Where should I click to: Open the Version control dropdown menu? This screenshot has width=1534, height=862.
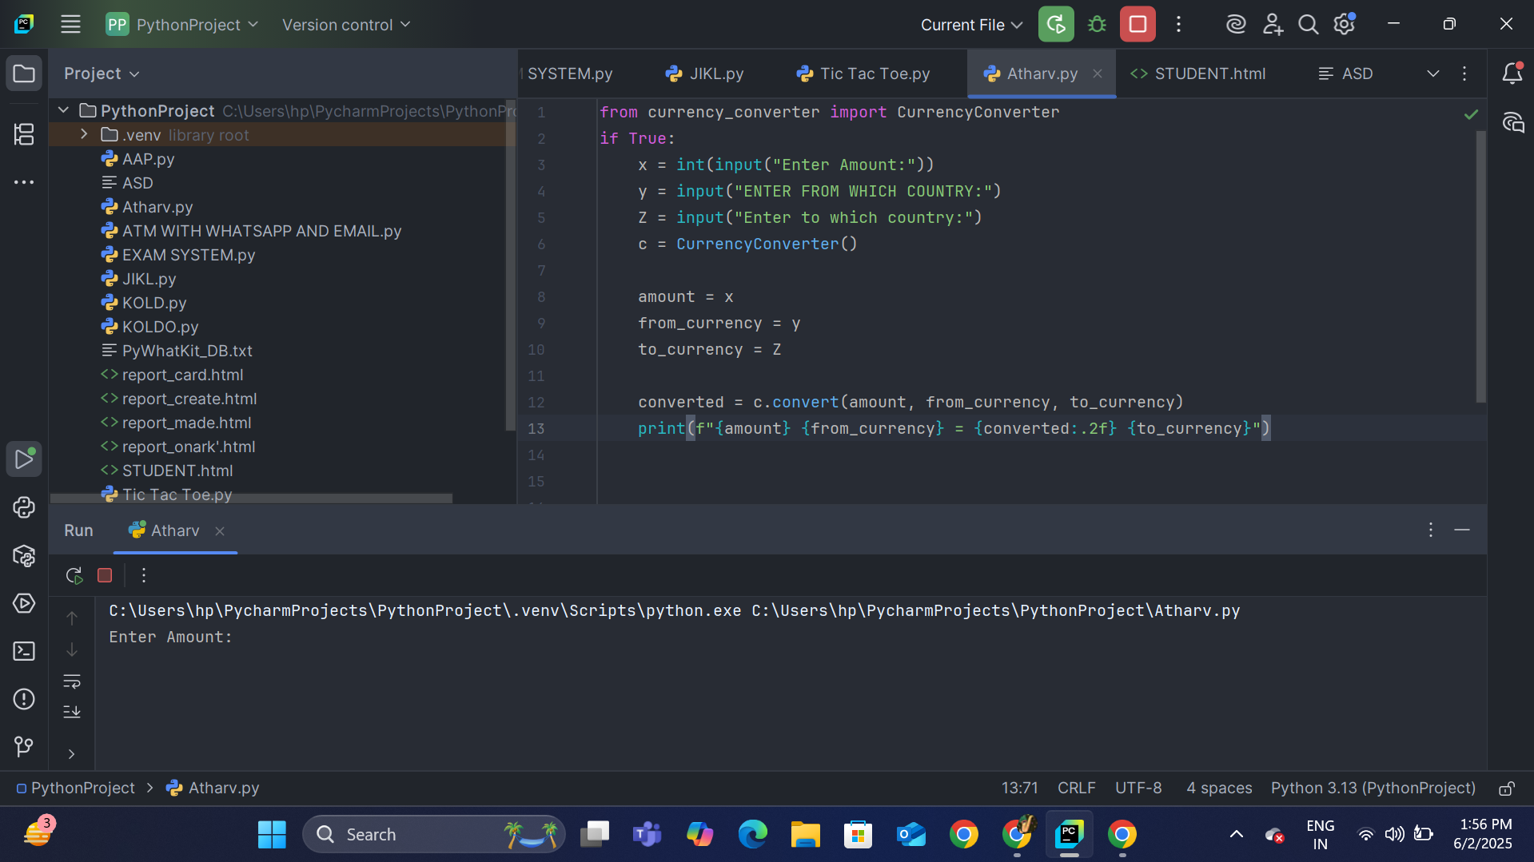[x=345, y=25]
